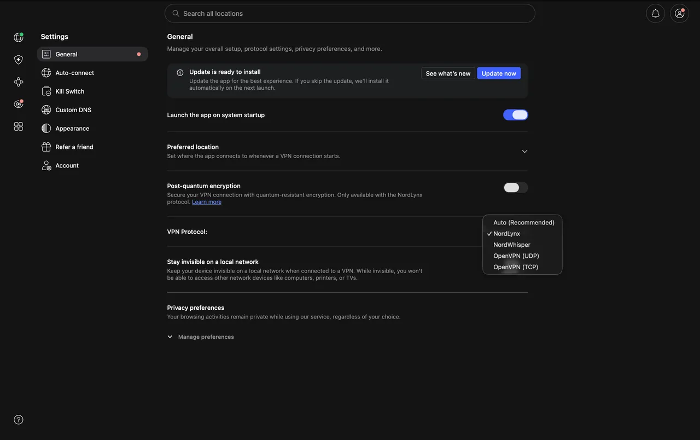
Task: Click the Preferred location row title
Action: (x=192, y=147)
